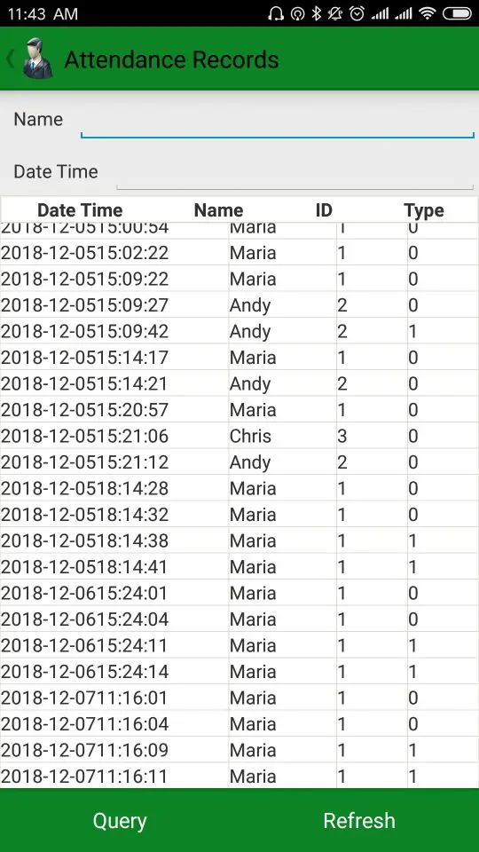Screen dimensions: 479x852
Task: Tap the businessman avatar app icon
Action: pyautogui.click(x=37, y=59)
